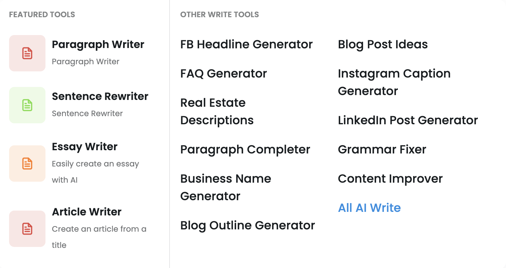Image resolution: width=506 pixels, height=268 pixels.
Task: Go to Blog Post Ideas
Action: pyautogui.click(x=383, y=44)
